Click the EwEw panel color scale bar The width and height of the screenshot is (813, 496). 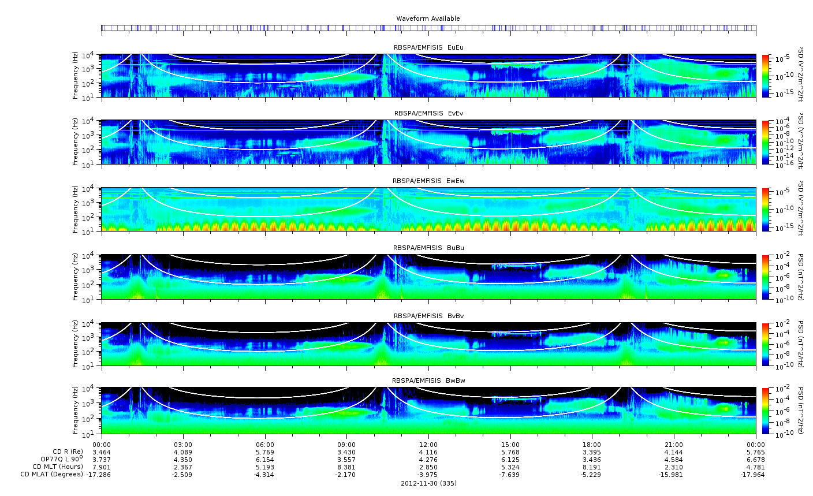(765, 209)
